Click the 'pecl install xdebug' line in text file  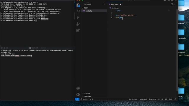[16, 56]
